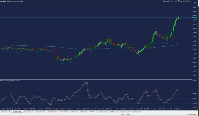Switch to the AUDUSDx,M15 chart tab

[6, 112]
